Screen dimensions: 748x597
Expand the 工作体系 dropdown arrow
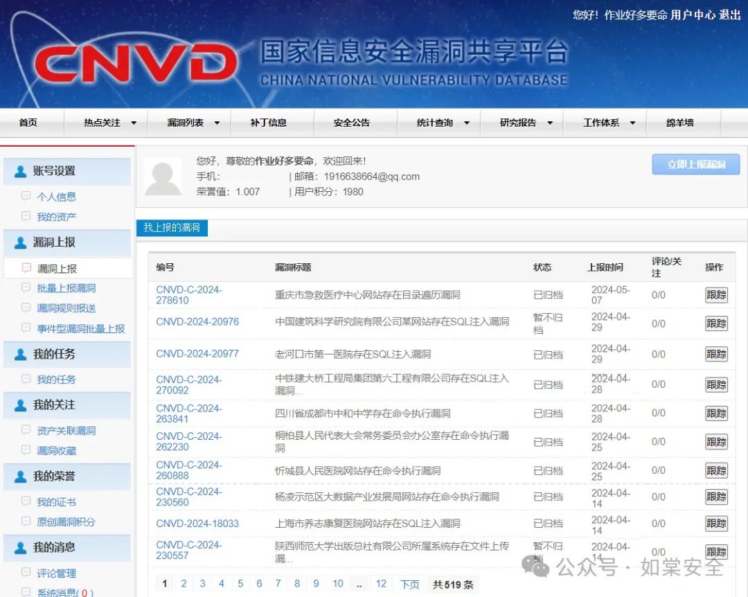pyautogui.click(x=633, y=123)
